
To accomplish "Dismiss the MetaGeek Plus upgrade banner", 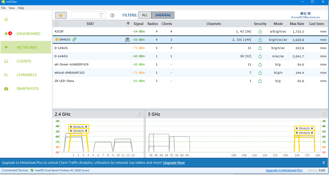I will click(x=324, y=163).
